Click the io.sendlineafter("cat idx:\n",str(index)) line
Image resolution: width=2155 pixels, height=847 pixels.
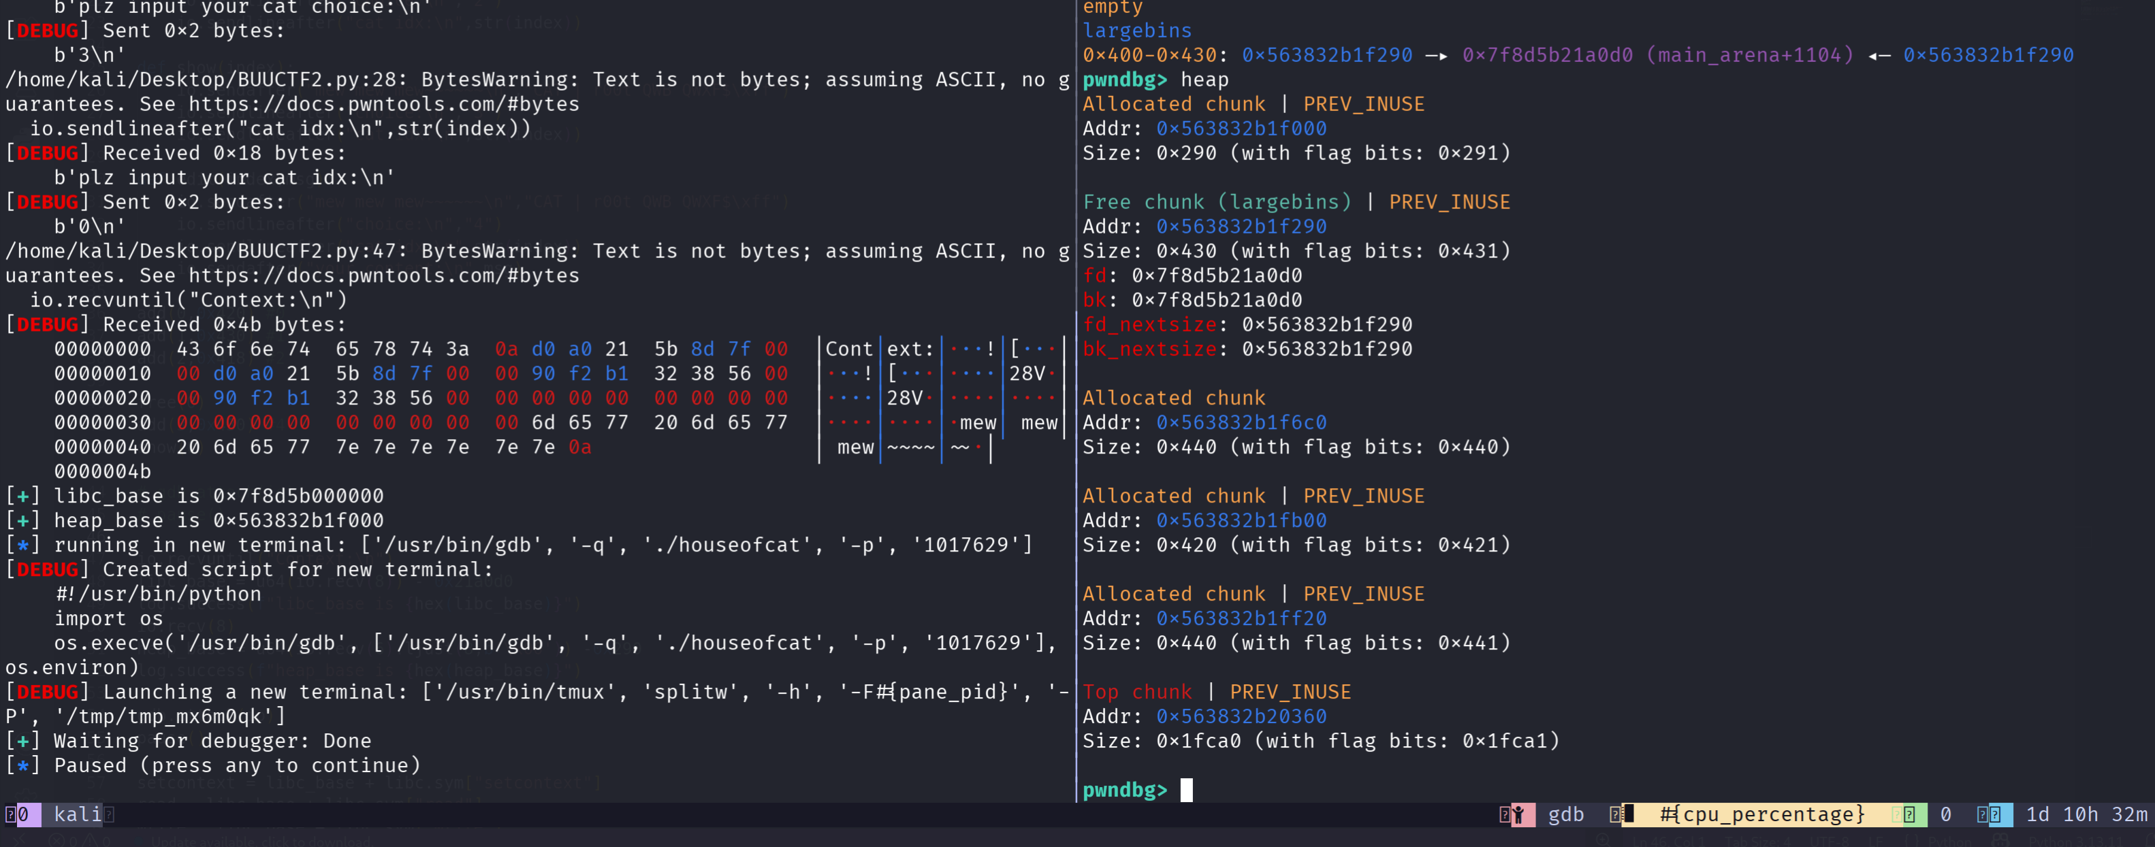[x=281, y=129]
